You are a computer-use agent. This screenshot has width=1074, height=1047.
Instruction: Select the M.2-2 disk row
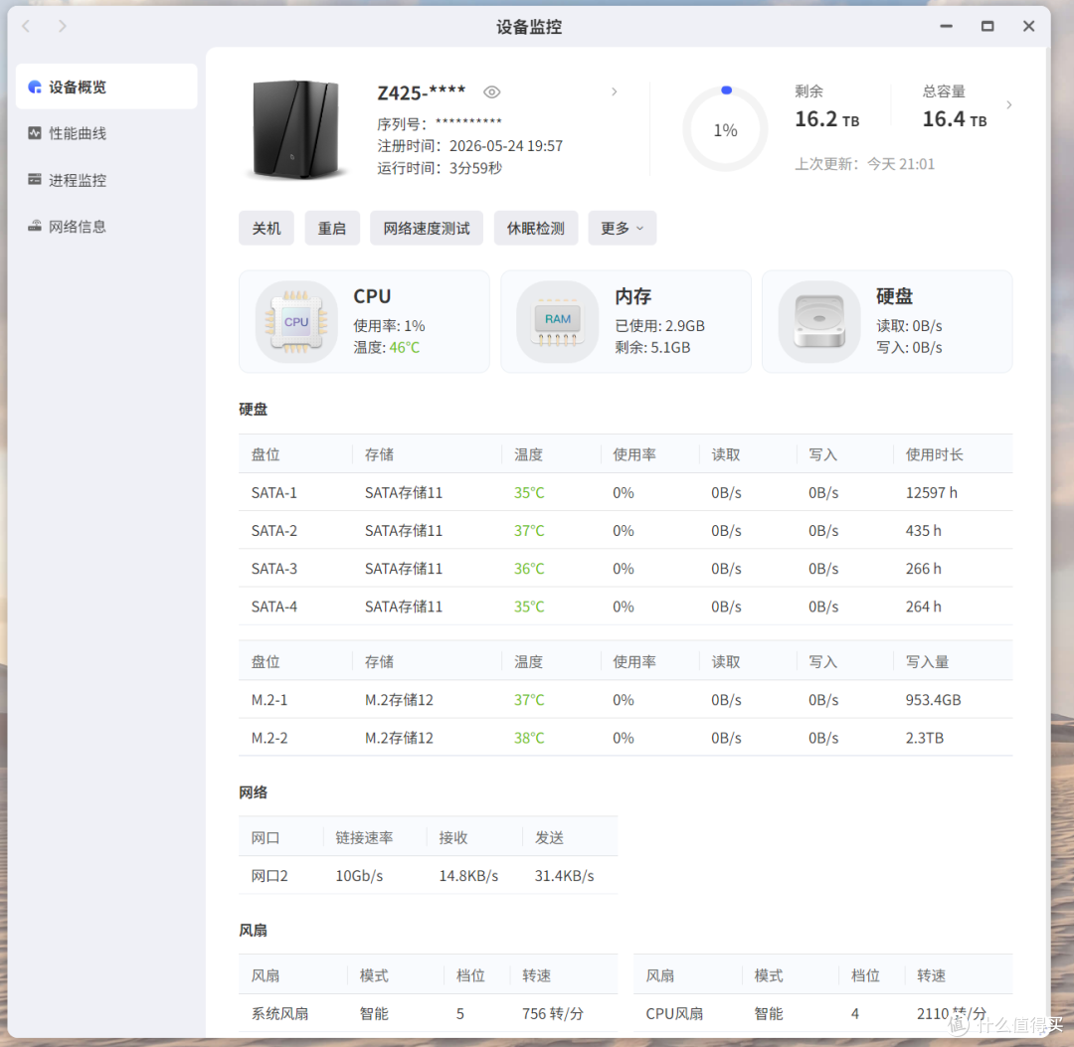click(x=626, y=738)
